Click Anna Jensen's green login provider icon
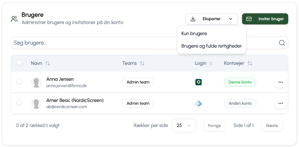This screenshot has width=299, height=147. coord(199,82)
